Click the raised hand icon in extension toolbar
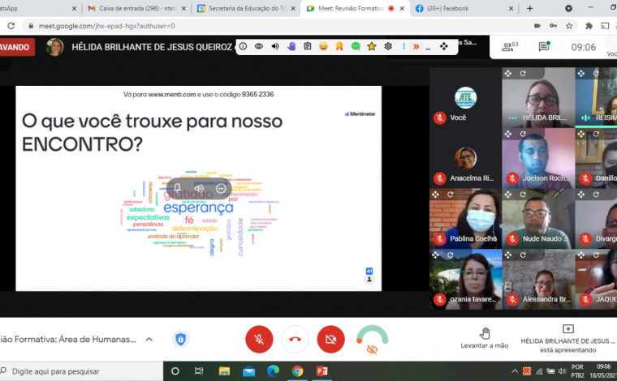The image size is (617, 381). point(291,46)
